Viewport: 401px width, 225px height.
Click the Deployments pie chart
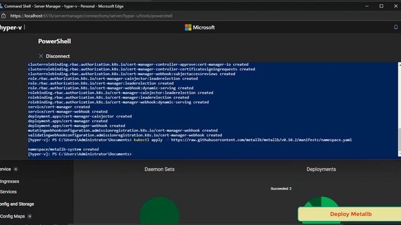(x=321, y=202)
